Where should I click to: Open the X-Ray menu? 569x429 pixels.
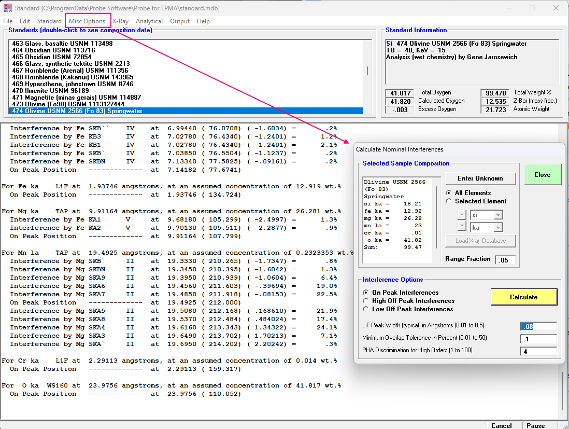pos(121,21)
